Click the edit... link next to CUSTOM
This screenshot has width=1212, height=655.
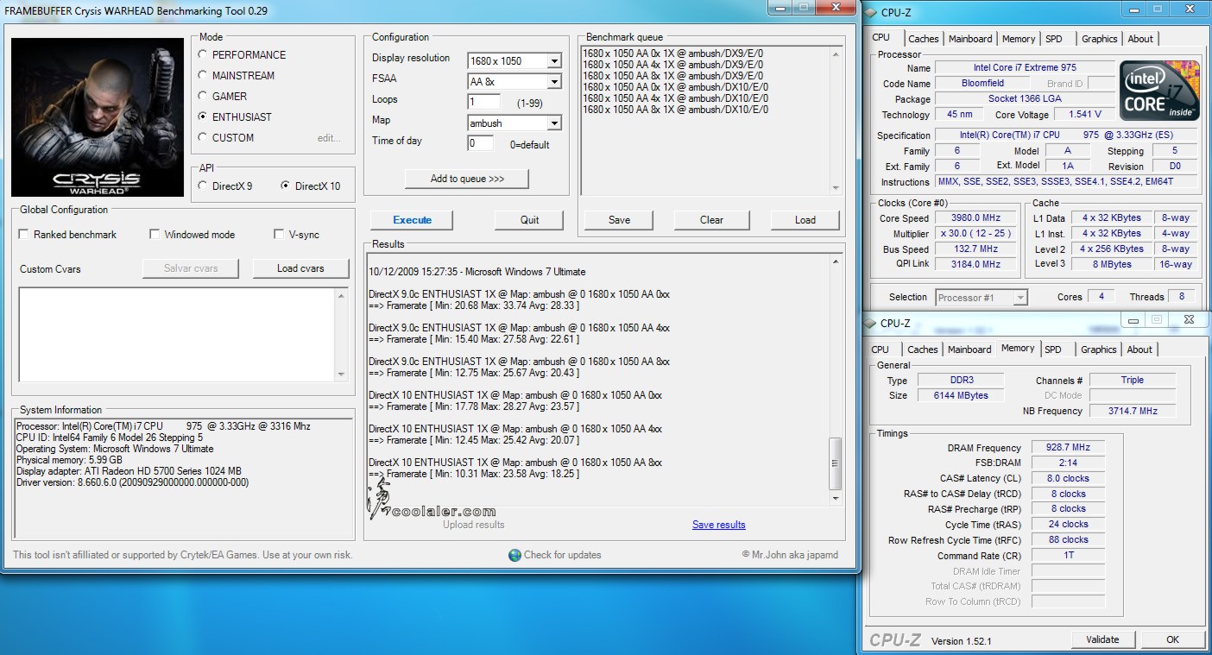(329, 138)
